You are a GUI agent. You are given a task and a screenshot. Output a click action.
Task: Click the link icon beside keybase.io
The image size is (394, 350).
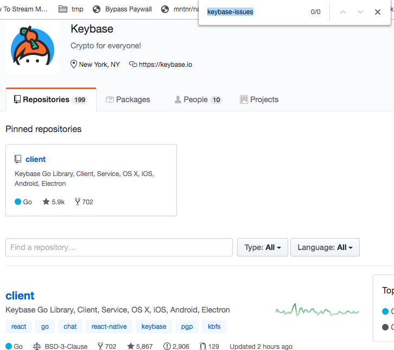133,65
